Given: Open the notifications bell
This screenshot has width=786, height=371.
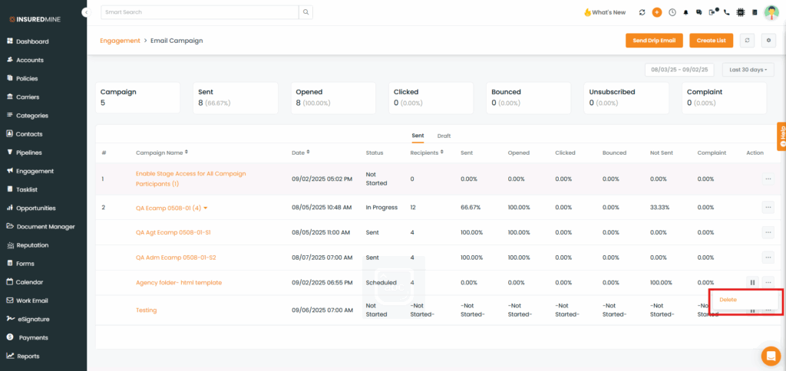Looking at the screenshot, I should pos(685,12).
